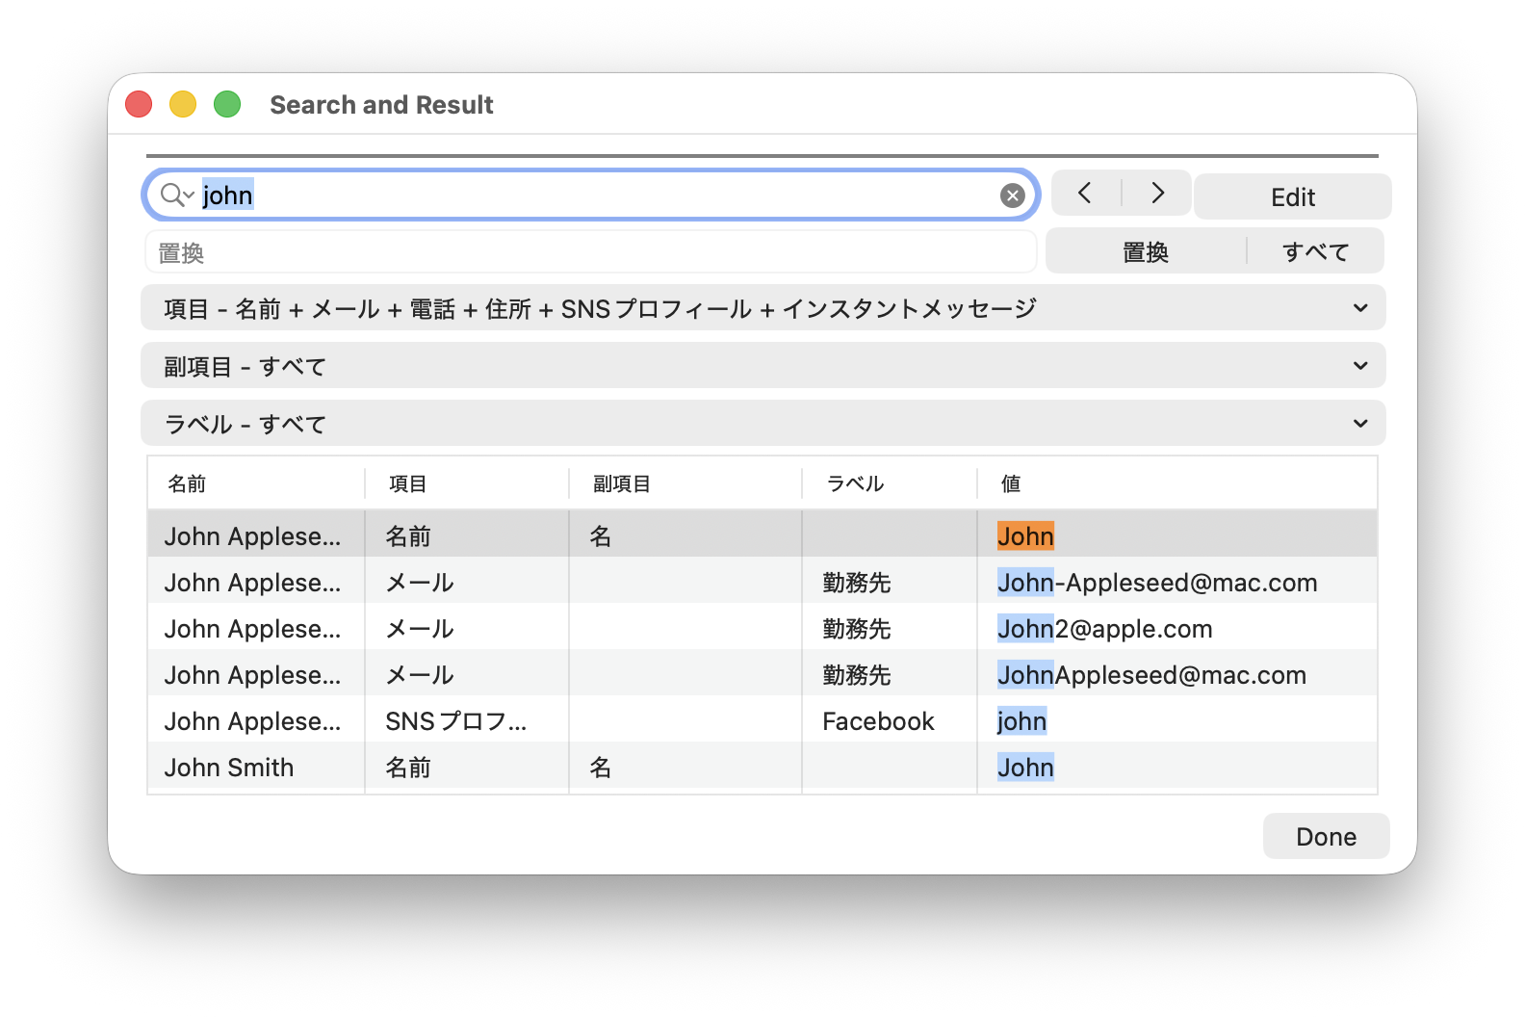Click the 置換 replace button

[x=1146, y=251]
